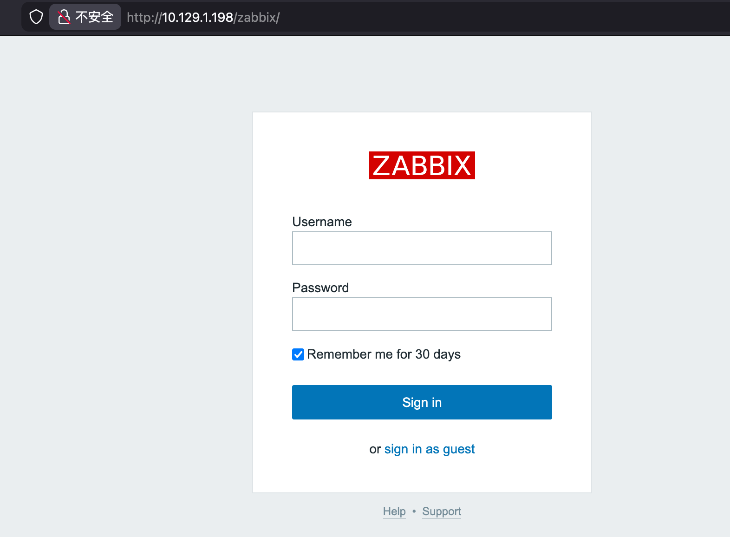730x537 pixels.
Task: Click the "Remember me for 30 days" label
Action: click(x=384, y=354)
